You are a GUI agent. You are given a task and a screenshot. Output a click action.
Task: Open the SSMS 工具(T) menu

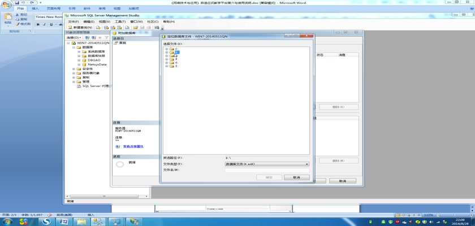(x=120, y=22)
